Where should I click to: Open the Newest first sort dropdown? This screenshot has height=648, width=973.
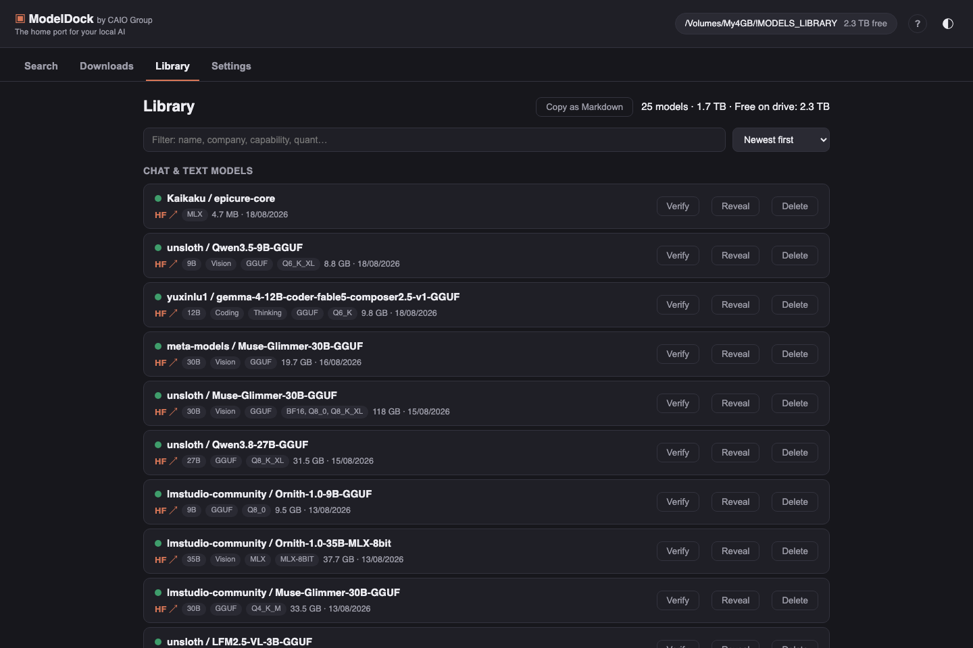click(x=781, y=140)
